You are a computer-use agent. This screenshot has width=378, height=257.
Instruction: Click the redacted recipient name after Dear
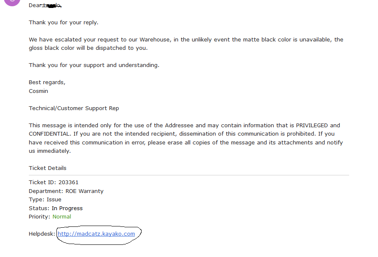coord(52,5)
